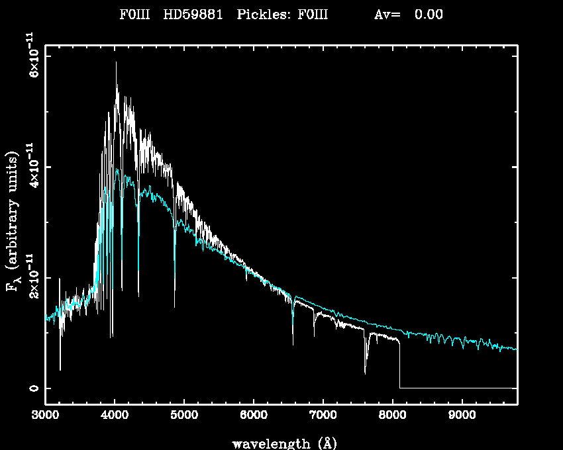This screenshot has width=563, height=450.
Task: Click the 6000 x-axis tick label
Action: point(253,416)
